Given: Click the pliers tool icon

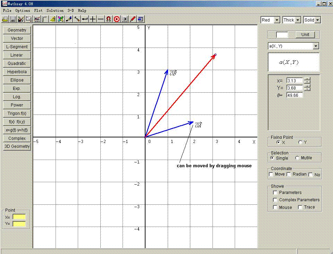Looking at the screenshot, I should 77,19.
